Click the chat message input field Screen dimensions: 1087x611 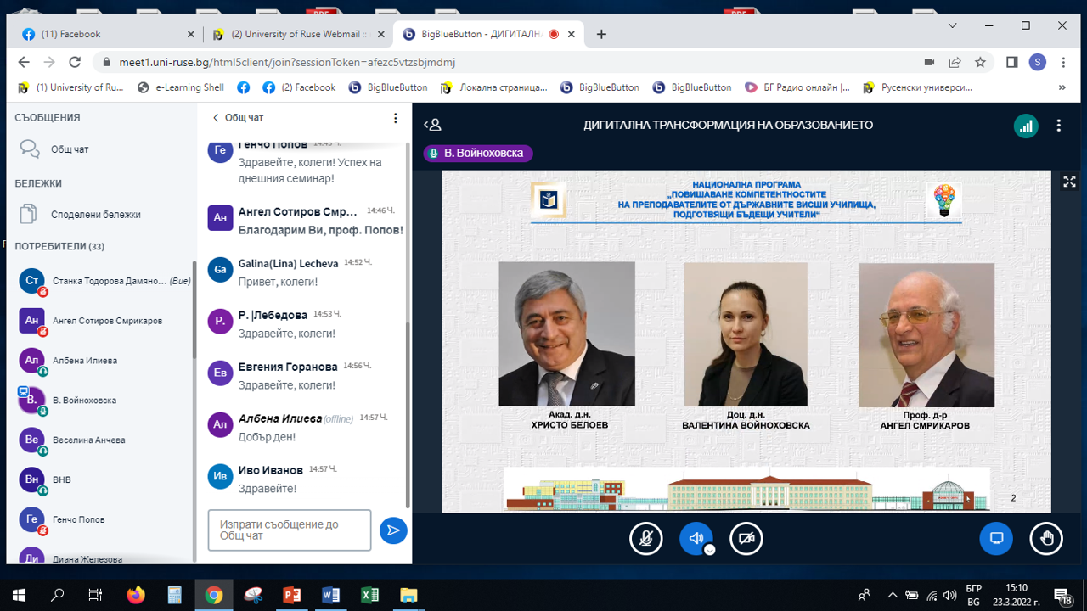290,530
